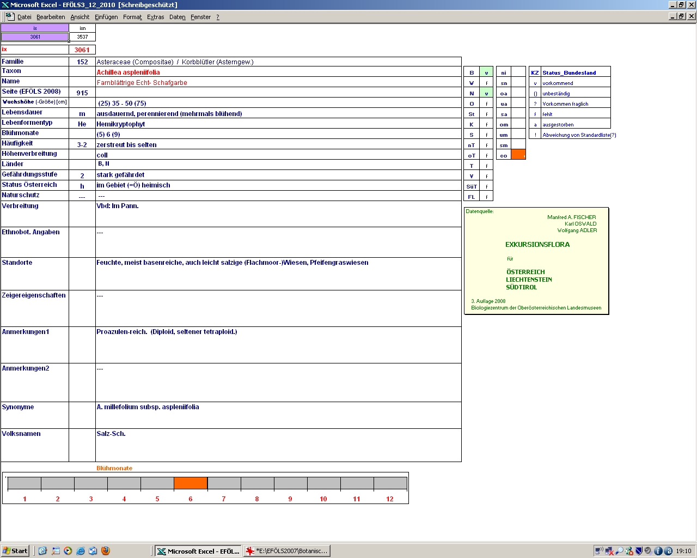Switch to Microsoft Excel taskbar button
The image size is (697, 558).
click(198, 551)
